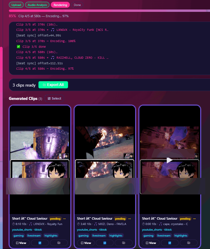Click the clock icon beside 3:40 10s

[x=78, y=224]
